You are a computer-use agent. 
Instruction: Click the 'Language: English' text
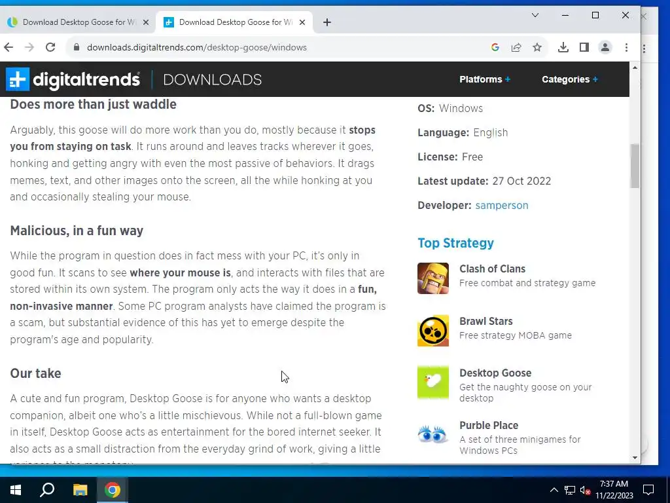(x=463, y=132)
